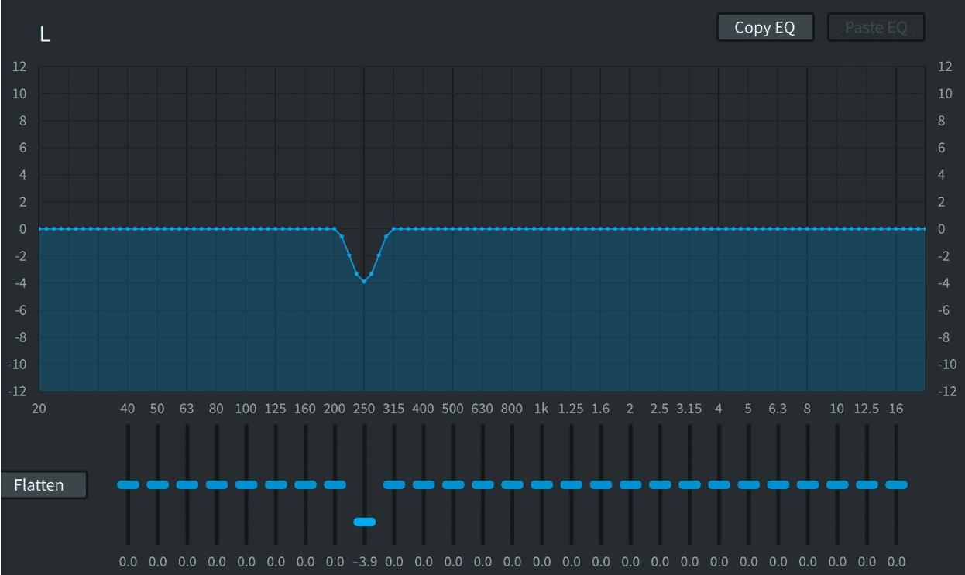Click the 8 kHz band slider handle
965x575 pixels.
(808, 484)
